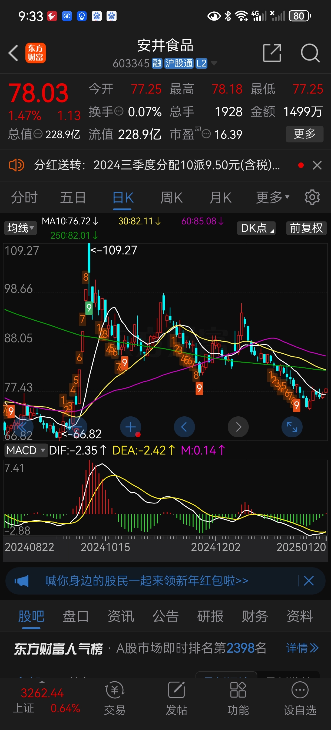Tap the info icon beside 市盈
Screen dimensions: 331x730
pos(206,134)
